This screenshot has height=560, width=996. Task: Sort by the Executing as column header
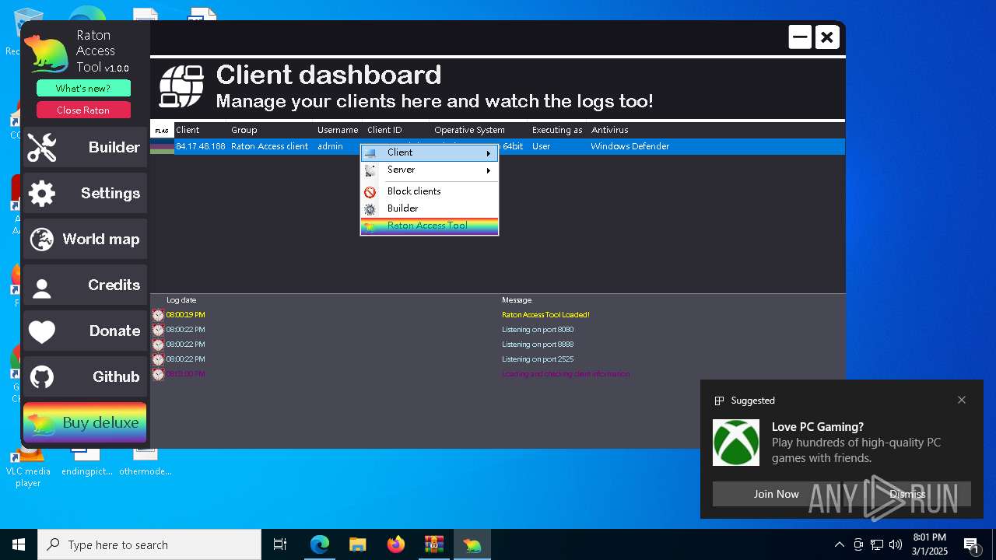pos(557,130)
